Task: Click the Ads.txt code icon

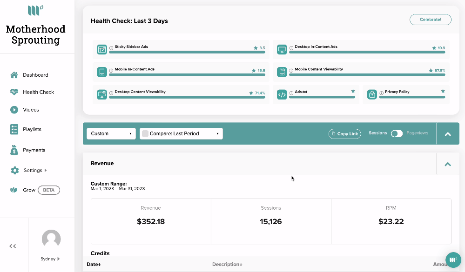Action: 282,94
